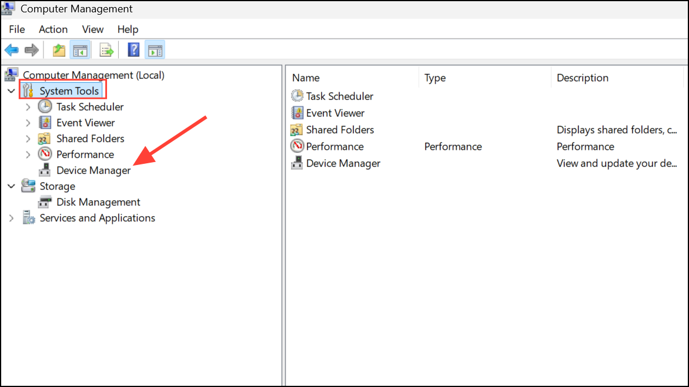
Task: Select Event Viewer label in console tree
Action: 86,122
